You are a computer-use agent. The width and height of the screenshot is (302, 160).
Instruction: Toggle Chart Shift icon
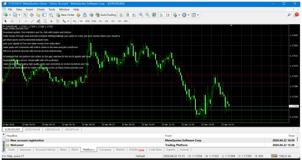click(168, 15)
